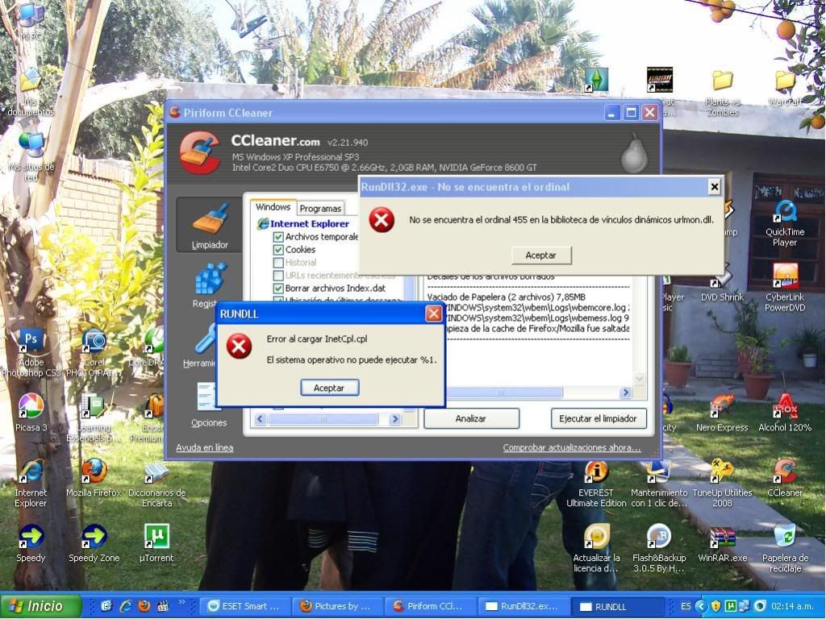
Task: Click the Mi PC desktop icon
Action: point(31,21)
